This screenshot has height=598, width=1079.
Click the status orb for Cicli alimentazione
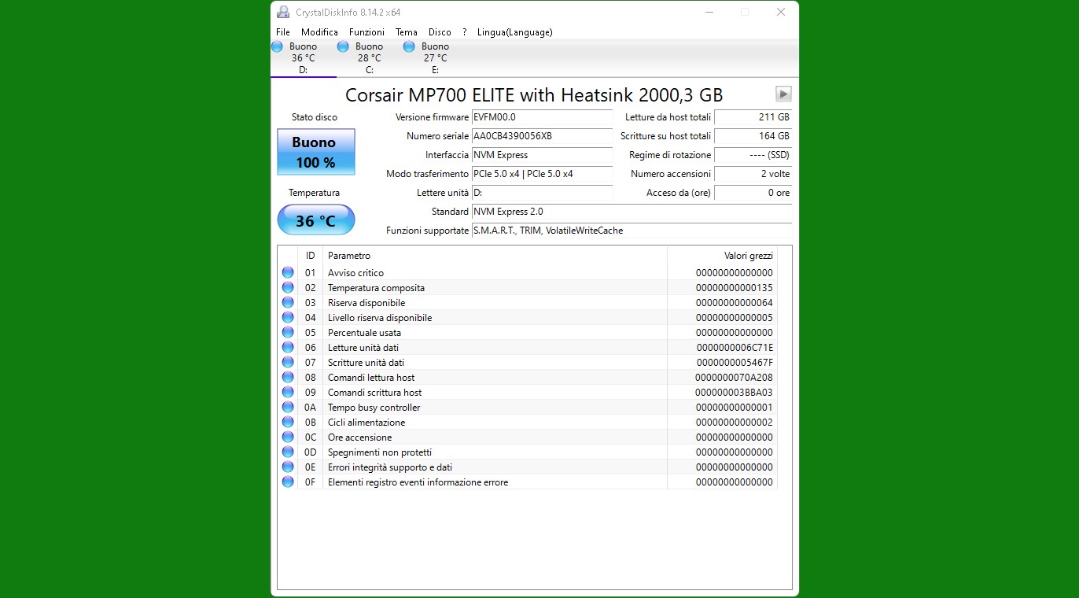click(288, 423)
